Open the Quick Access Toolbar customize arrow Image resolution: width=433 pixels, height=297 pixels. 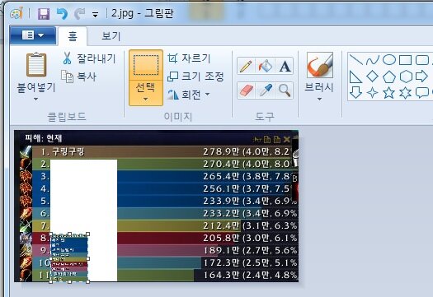pyautogui.click(x=96, y=15)
